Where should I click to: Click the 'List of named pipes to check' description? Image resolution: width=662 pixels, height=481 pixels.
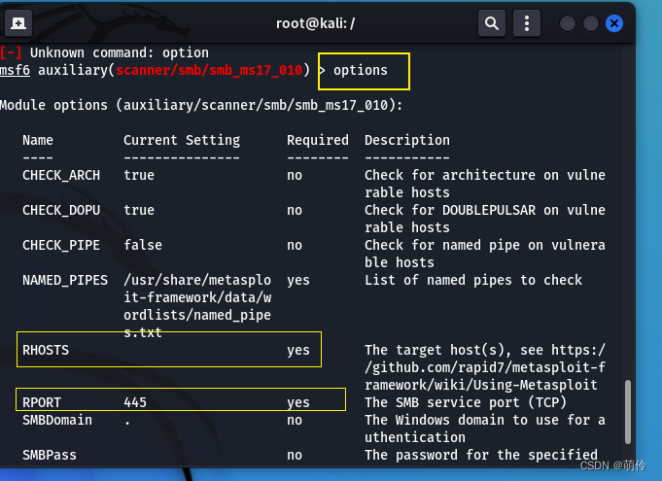click(473, 280)
